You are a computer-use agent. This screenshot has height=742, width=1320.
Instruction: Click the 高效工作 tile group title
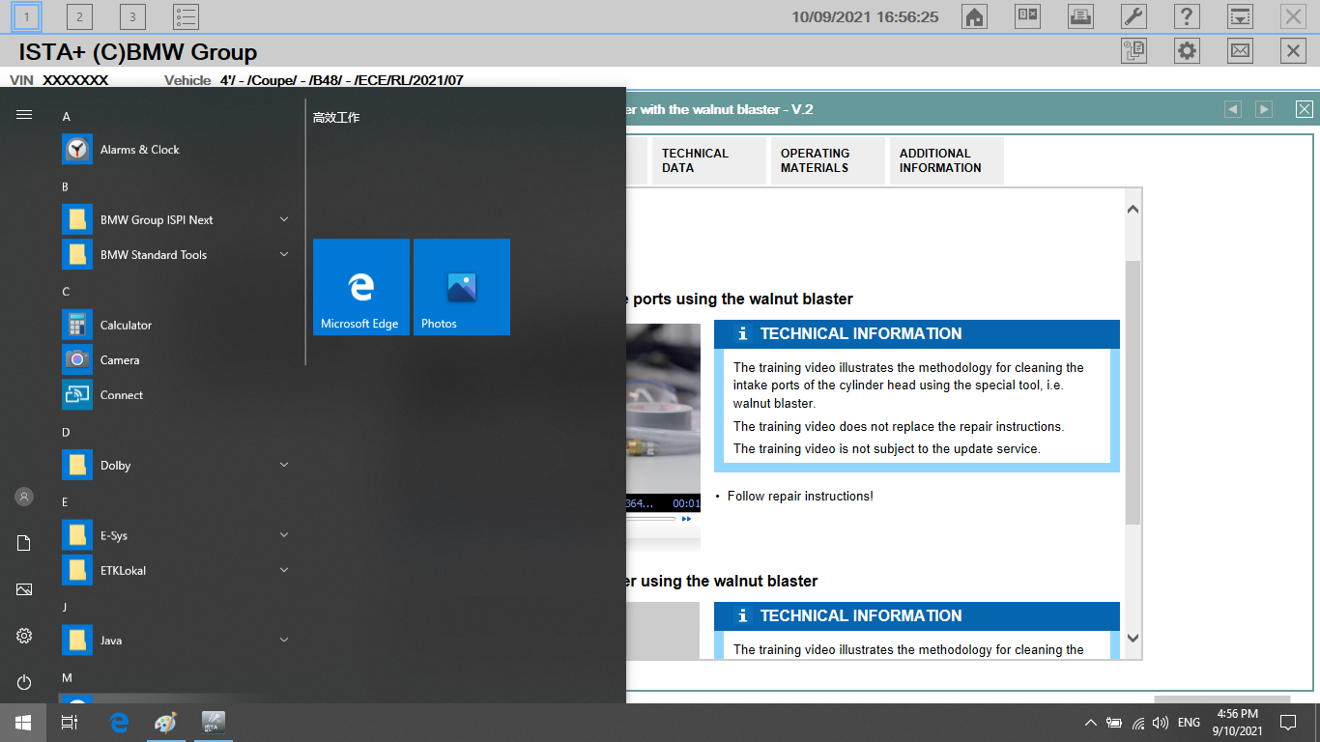point(336,118)
